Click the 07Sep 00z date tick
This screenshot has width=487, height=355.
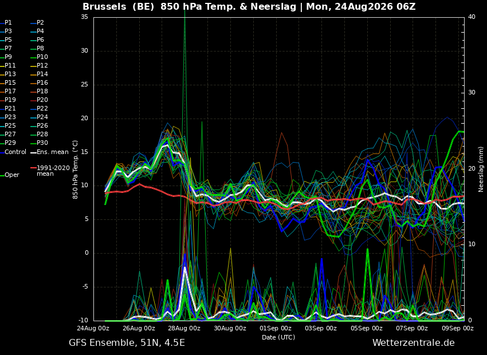coord(412,328)
